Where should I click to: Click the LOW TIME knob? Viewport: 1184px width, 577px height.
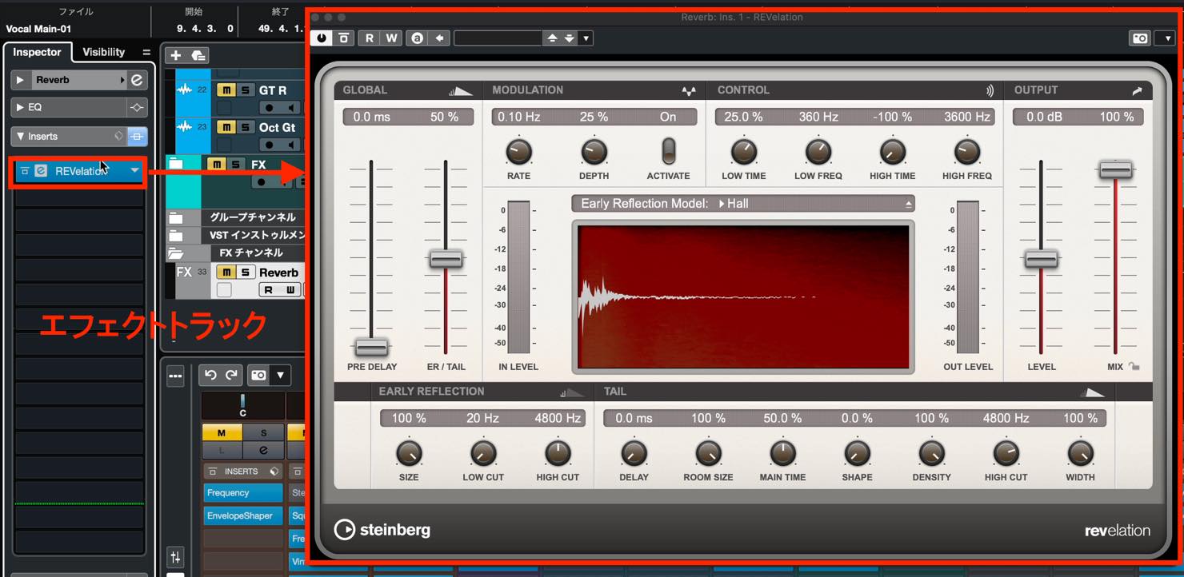(x=744, y=151)
